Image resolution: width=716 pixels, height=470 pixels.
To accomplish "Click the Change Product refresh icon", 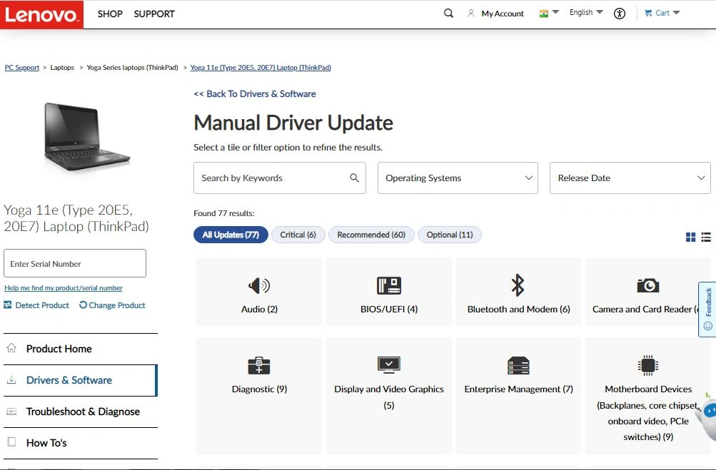I will tap(83, 305).
